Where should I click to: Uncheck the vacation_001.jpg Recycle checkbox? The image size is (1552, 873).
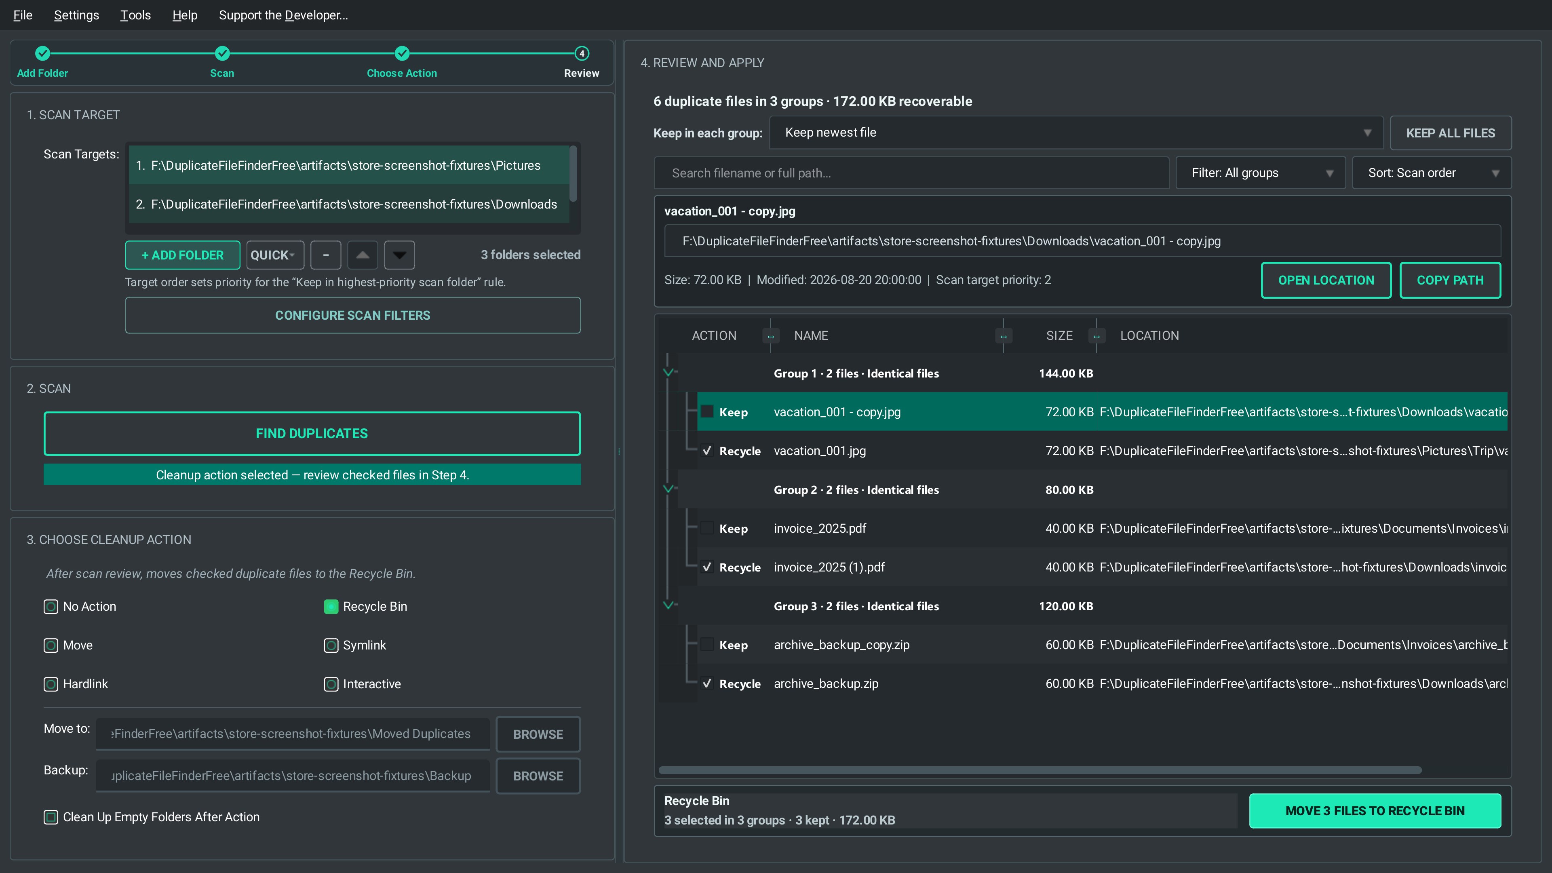(707, 451)
